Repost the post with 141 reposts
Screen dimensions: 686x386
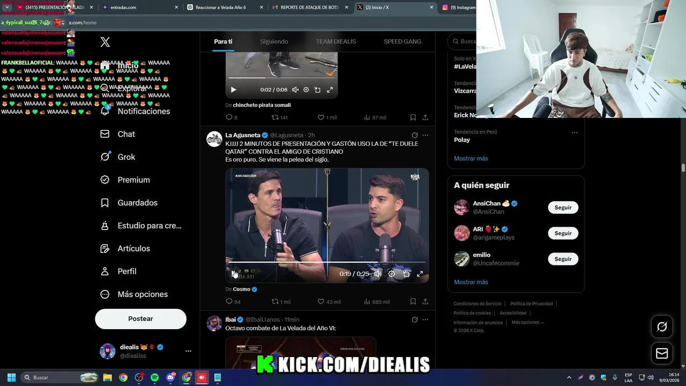(x=280, y=117)
